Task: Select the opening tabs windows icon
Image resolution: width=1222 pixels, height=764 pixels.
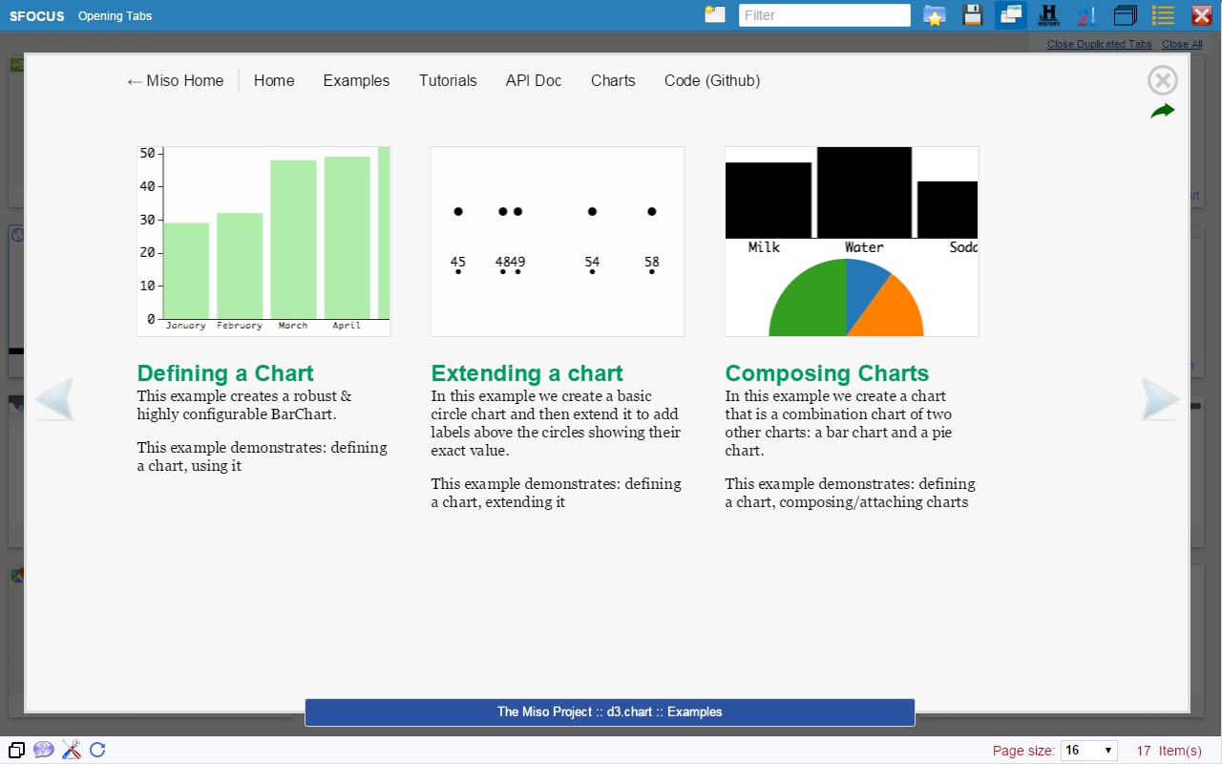Action: pyautogui.click(x=1011, y=15)
